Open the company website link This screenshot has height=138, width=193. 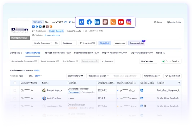click(52, 35)
